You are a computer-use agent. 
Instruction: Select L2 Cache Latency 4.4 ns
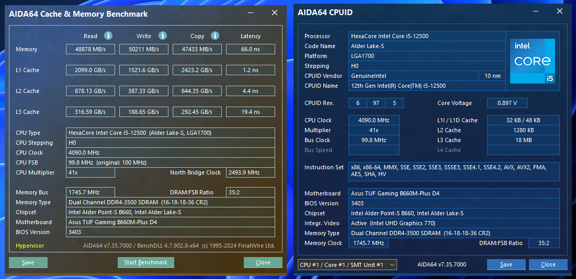coord(251,91)
